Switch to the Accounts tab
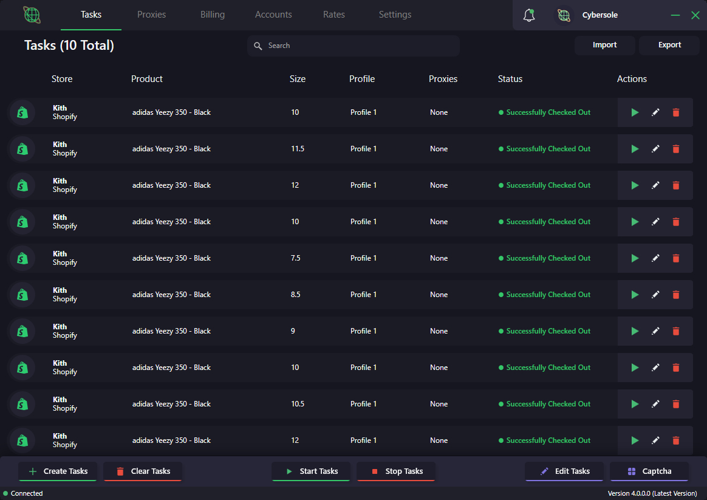This screenshot has width=707, height=500. [273, 15]
